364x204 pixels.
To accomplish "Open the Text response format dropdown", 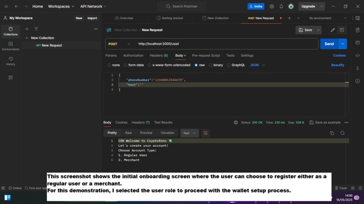I will pyautogui.click(x=189, y=133).
